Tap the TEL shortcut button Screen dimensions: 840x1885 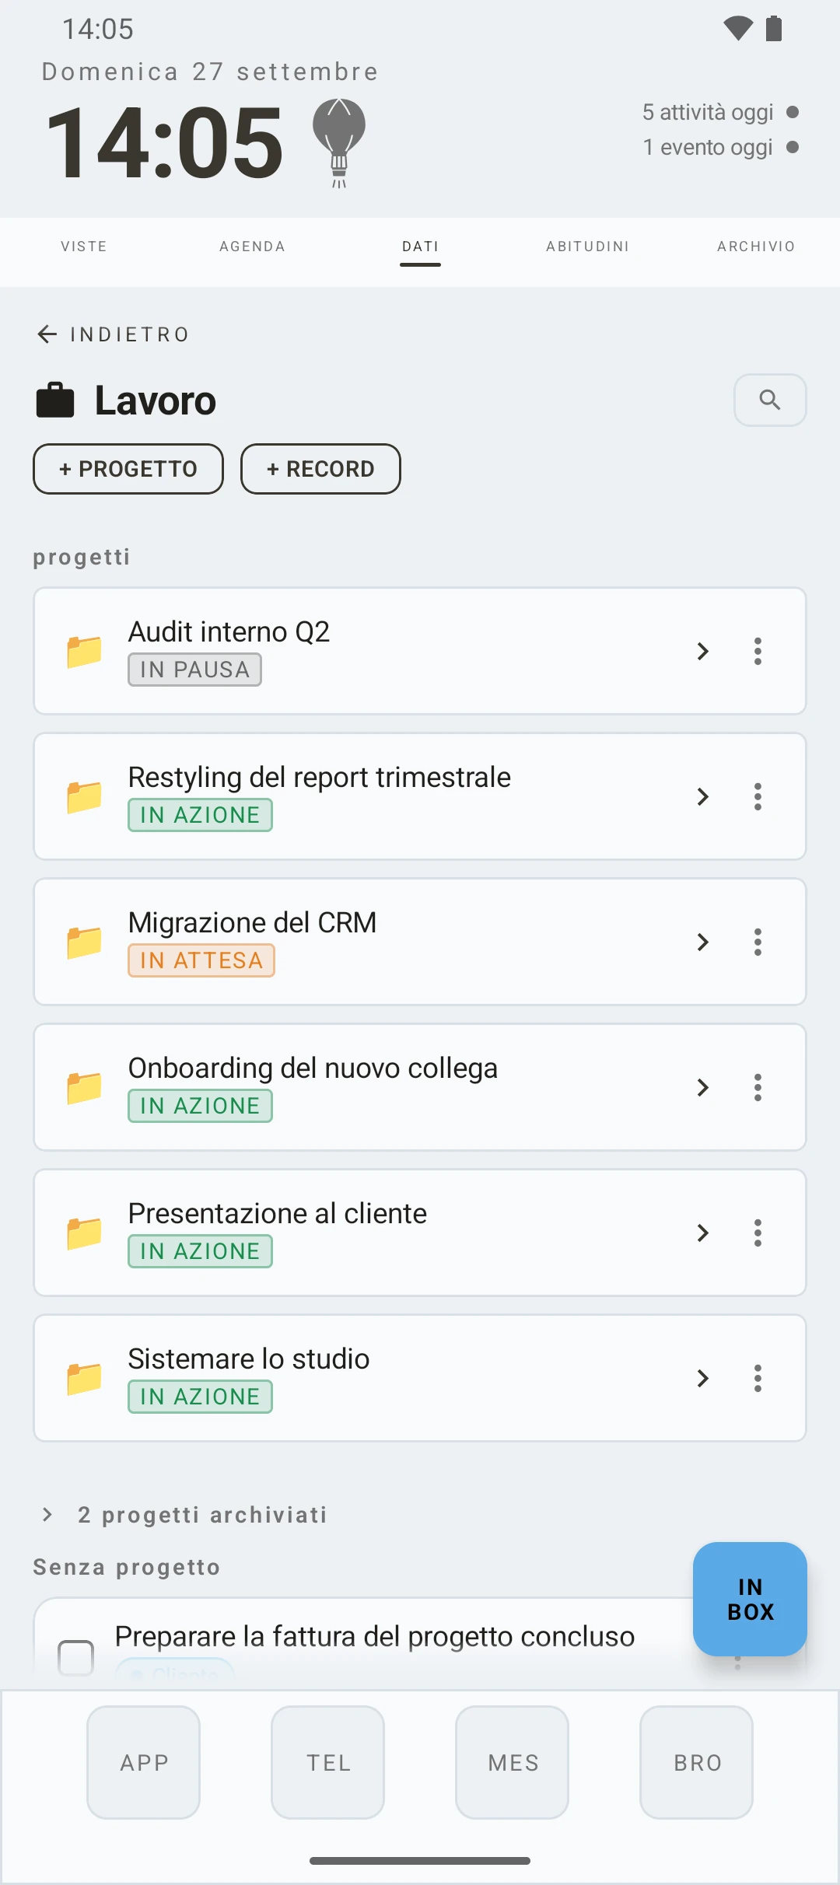pos(328,1762)
